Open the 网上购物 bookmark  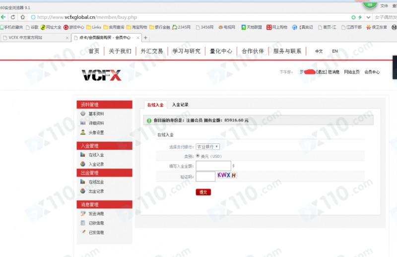point(277,27)
